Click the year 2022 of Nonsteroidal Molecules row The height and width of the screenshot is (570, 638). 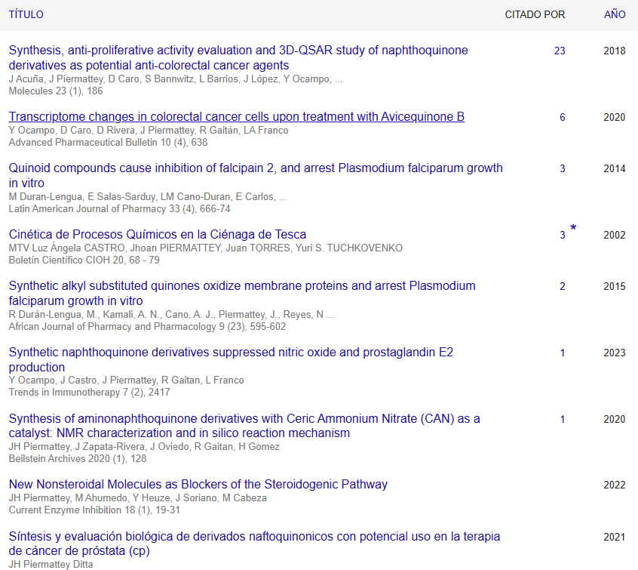(615, 485)
